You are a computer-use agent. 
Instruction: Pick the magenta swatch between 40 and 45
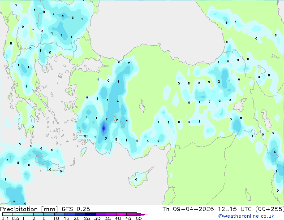click(x=121, y=214)
